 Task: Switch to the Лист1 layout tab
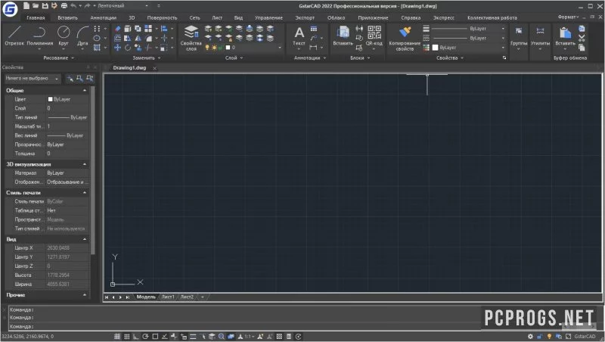pyautogui.click(x=168, y=297)
